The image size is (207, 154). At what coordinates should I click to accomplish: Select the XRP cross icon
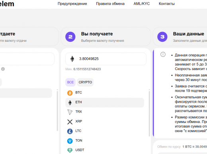[70, 122]
